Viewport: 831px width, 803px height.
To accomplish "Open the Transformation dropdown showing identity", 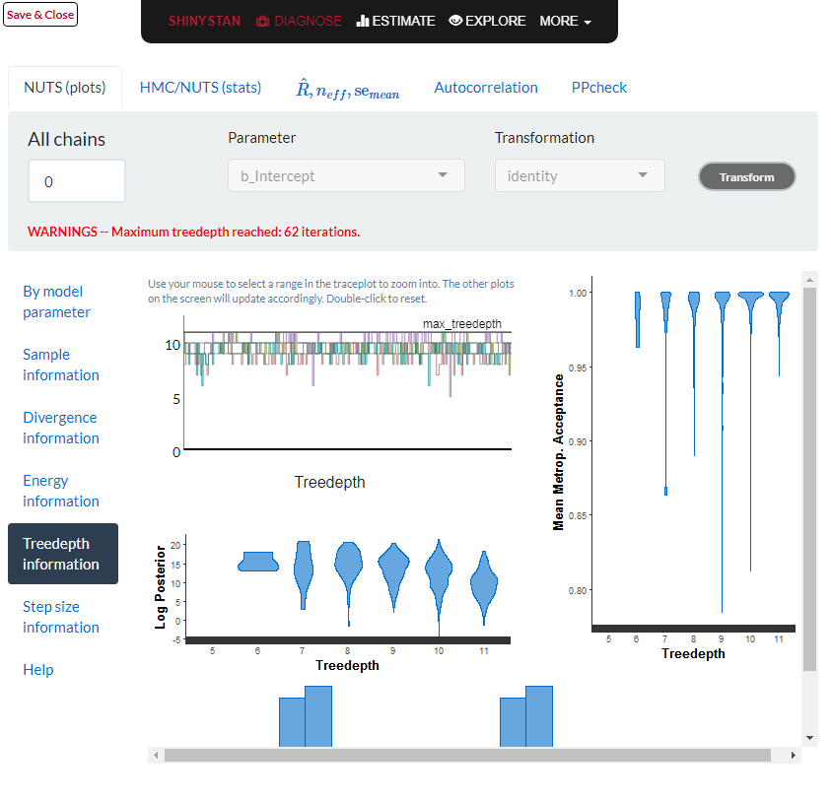I will 580,174.
